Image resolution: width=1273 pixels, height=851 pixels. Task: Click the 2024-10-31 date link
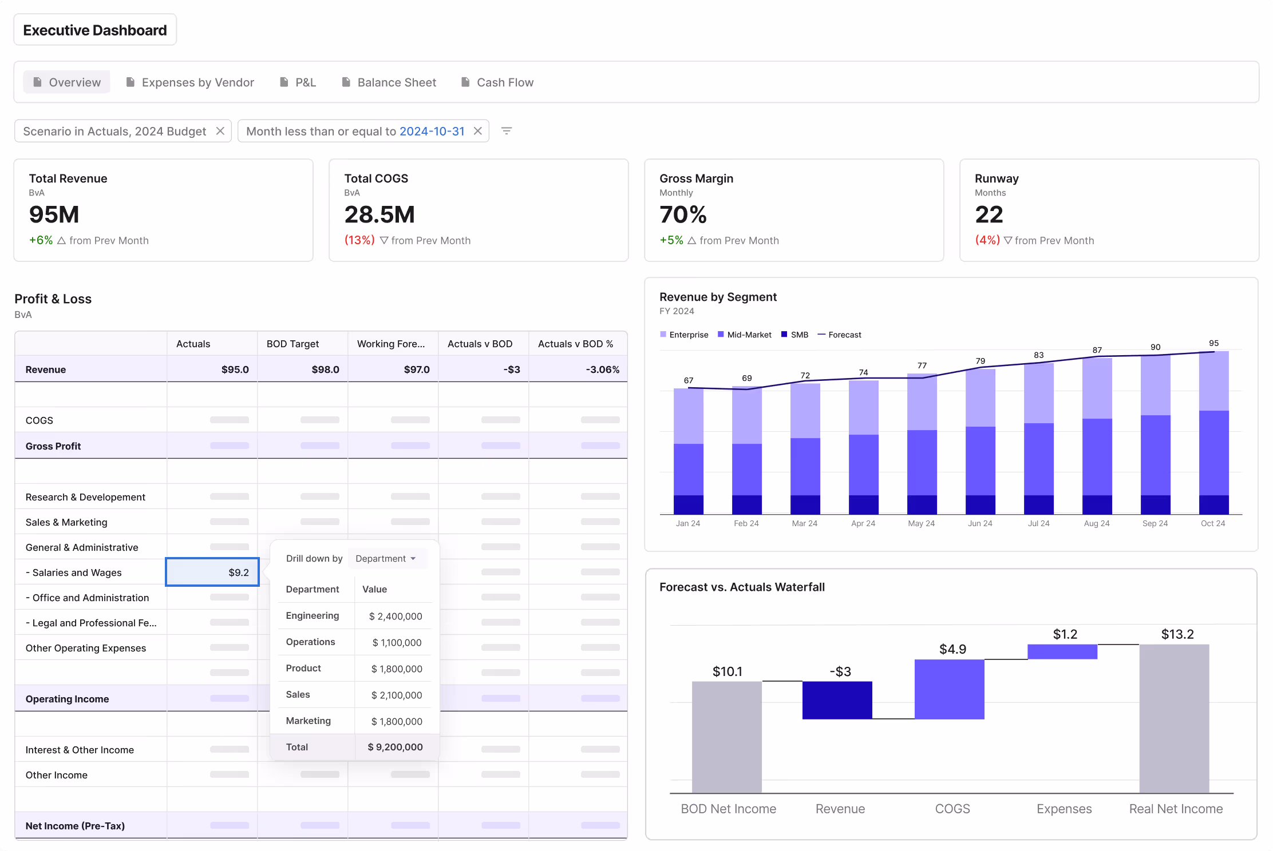click(432, 131)
